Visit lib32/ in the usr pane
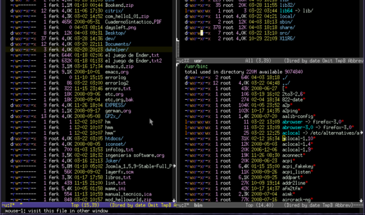Screen dimensions: 365x215 click(x=288, y=5)
